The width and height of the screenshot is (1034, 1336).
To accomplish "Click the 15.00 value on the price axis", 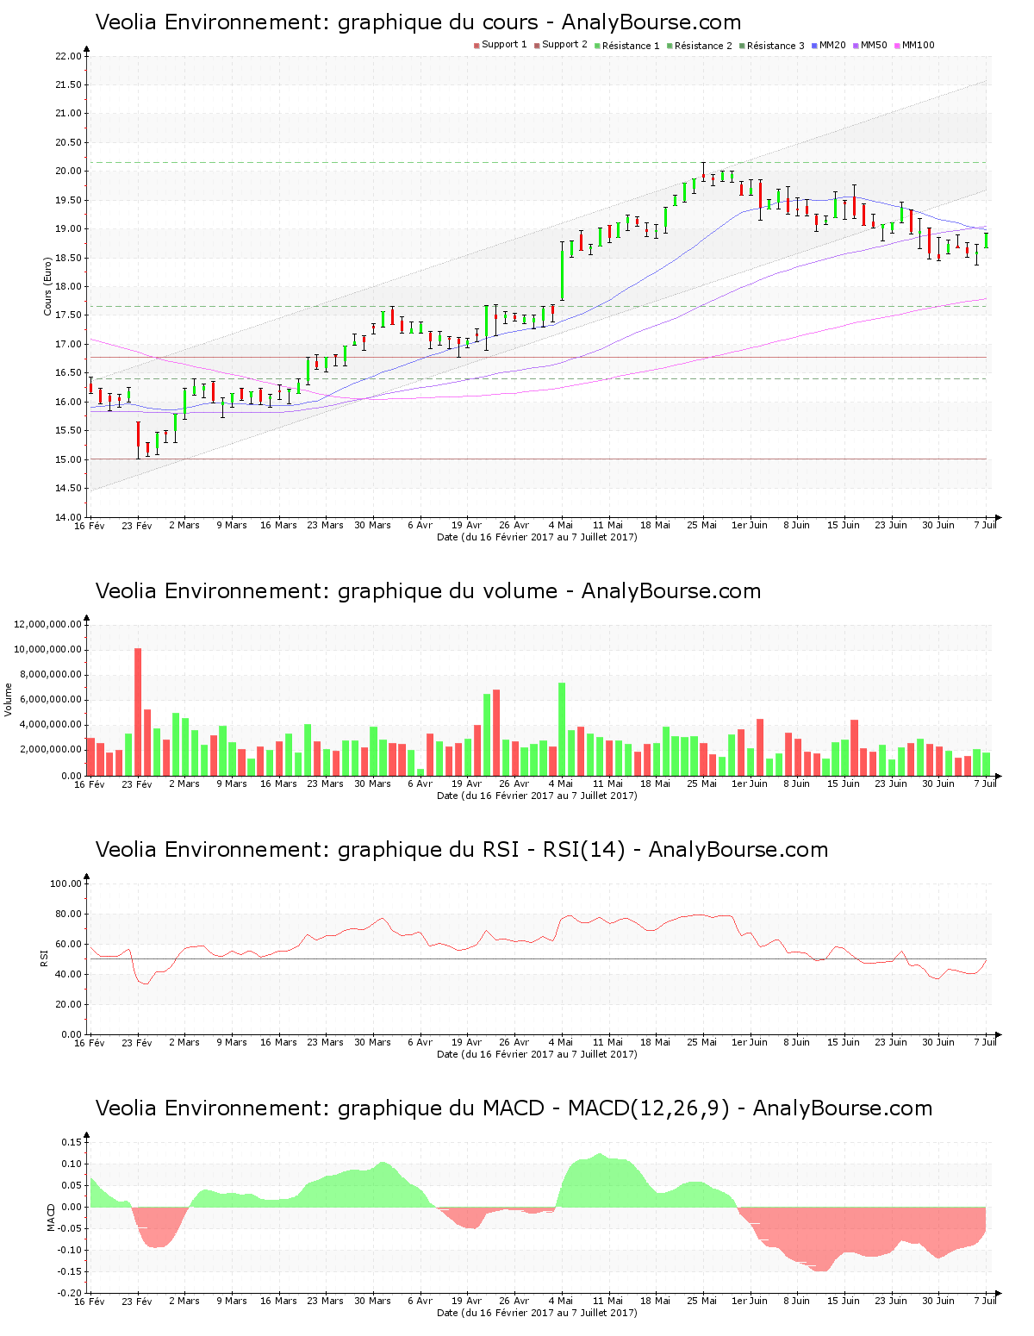I will 68,459.
